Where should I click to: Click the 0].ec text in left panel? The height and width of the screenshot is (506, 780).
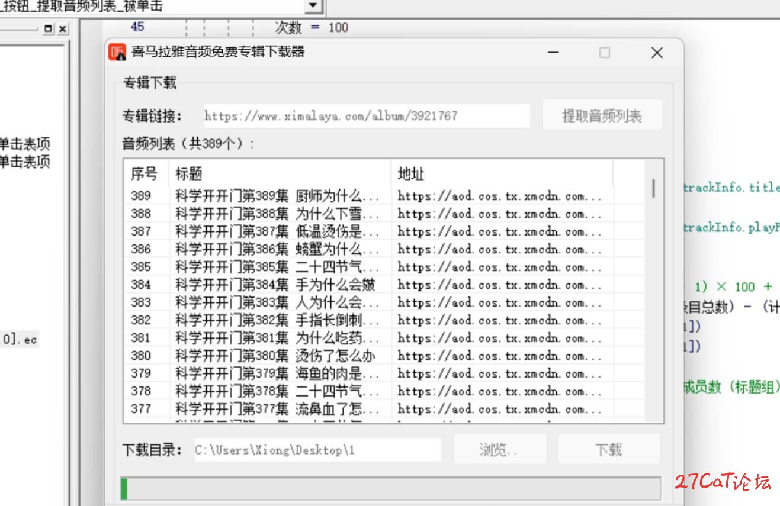(x=20, y=340)
